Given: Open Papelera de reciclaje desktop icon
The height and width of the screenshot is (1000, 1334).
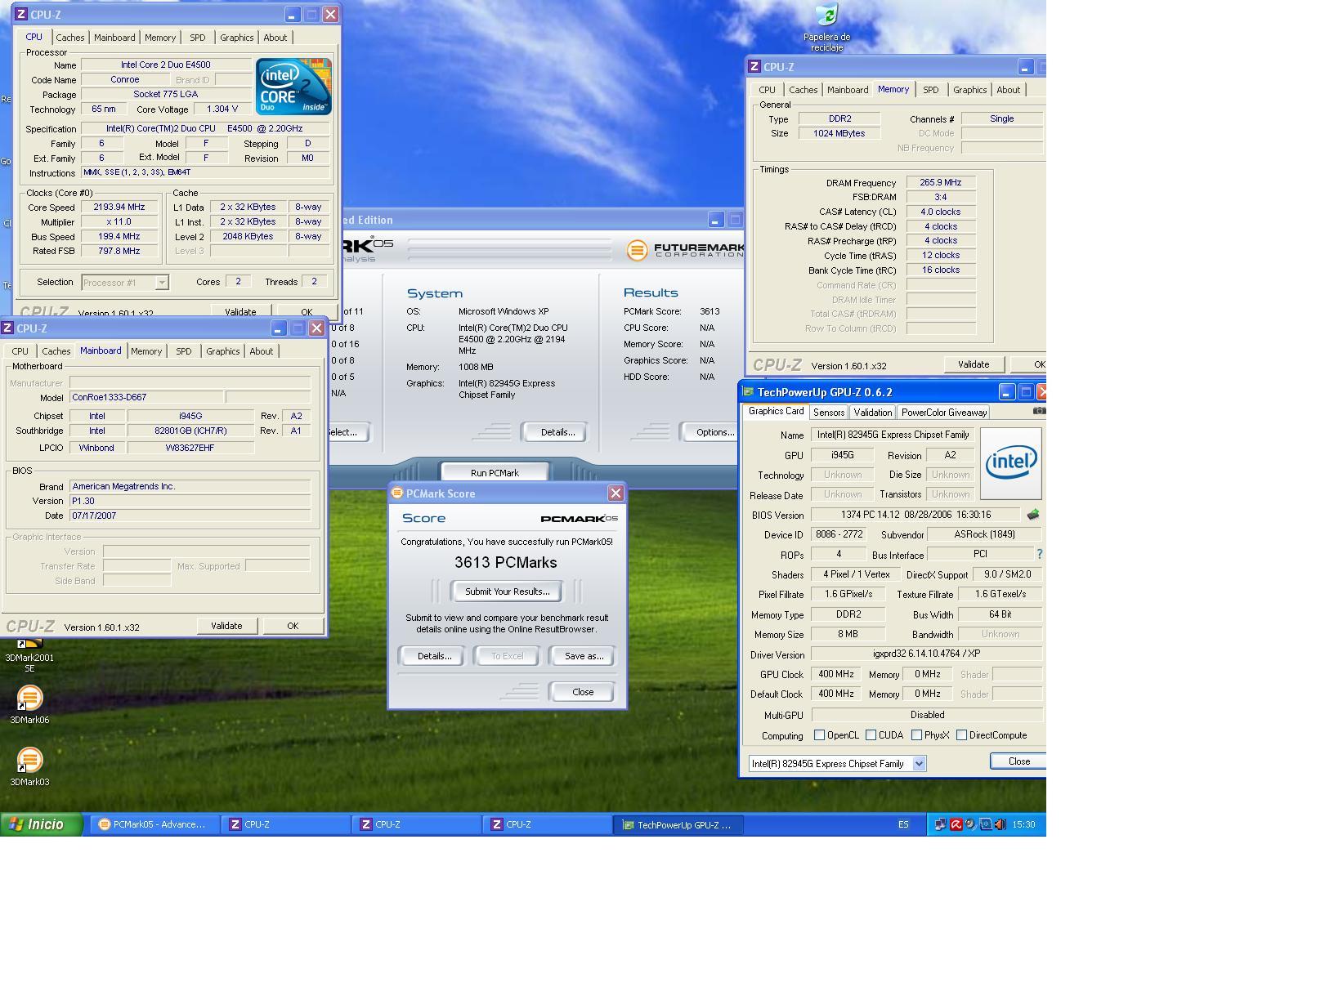Looking at the screenshot, I should click(x=826, y=27).
